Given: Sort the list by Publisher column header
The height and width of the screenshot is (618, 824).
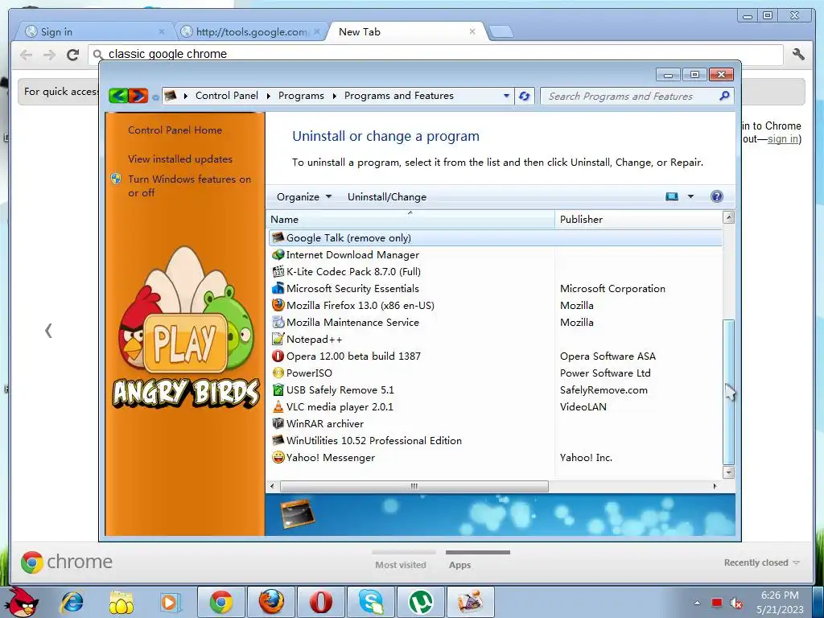Looking at the screenshot, I should pyautogui.click(x=638, y=219).
